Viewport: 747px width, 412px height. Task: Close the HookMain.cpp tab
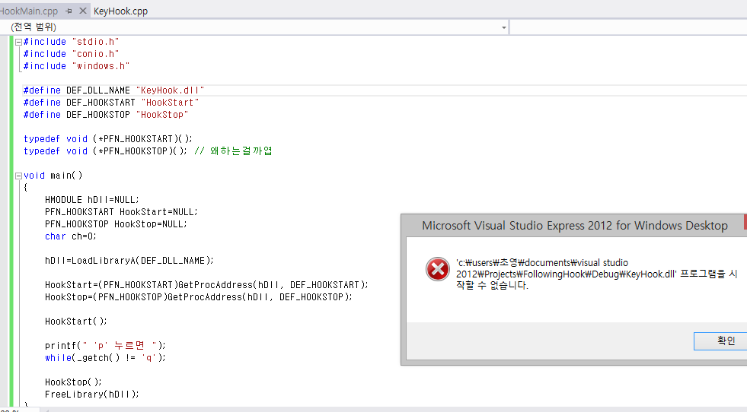coord(82,11)
